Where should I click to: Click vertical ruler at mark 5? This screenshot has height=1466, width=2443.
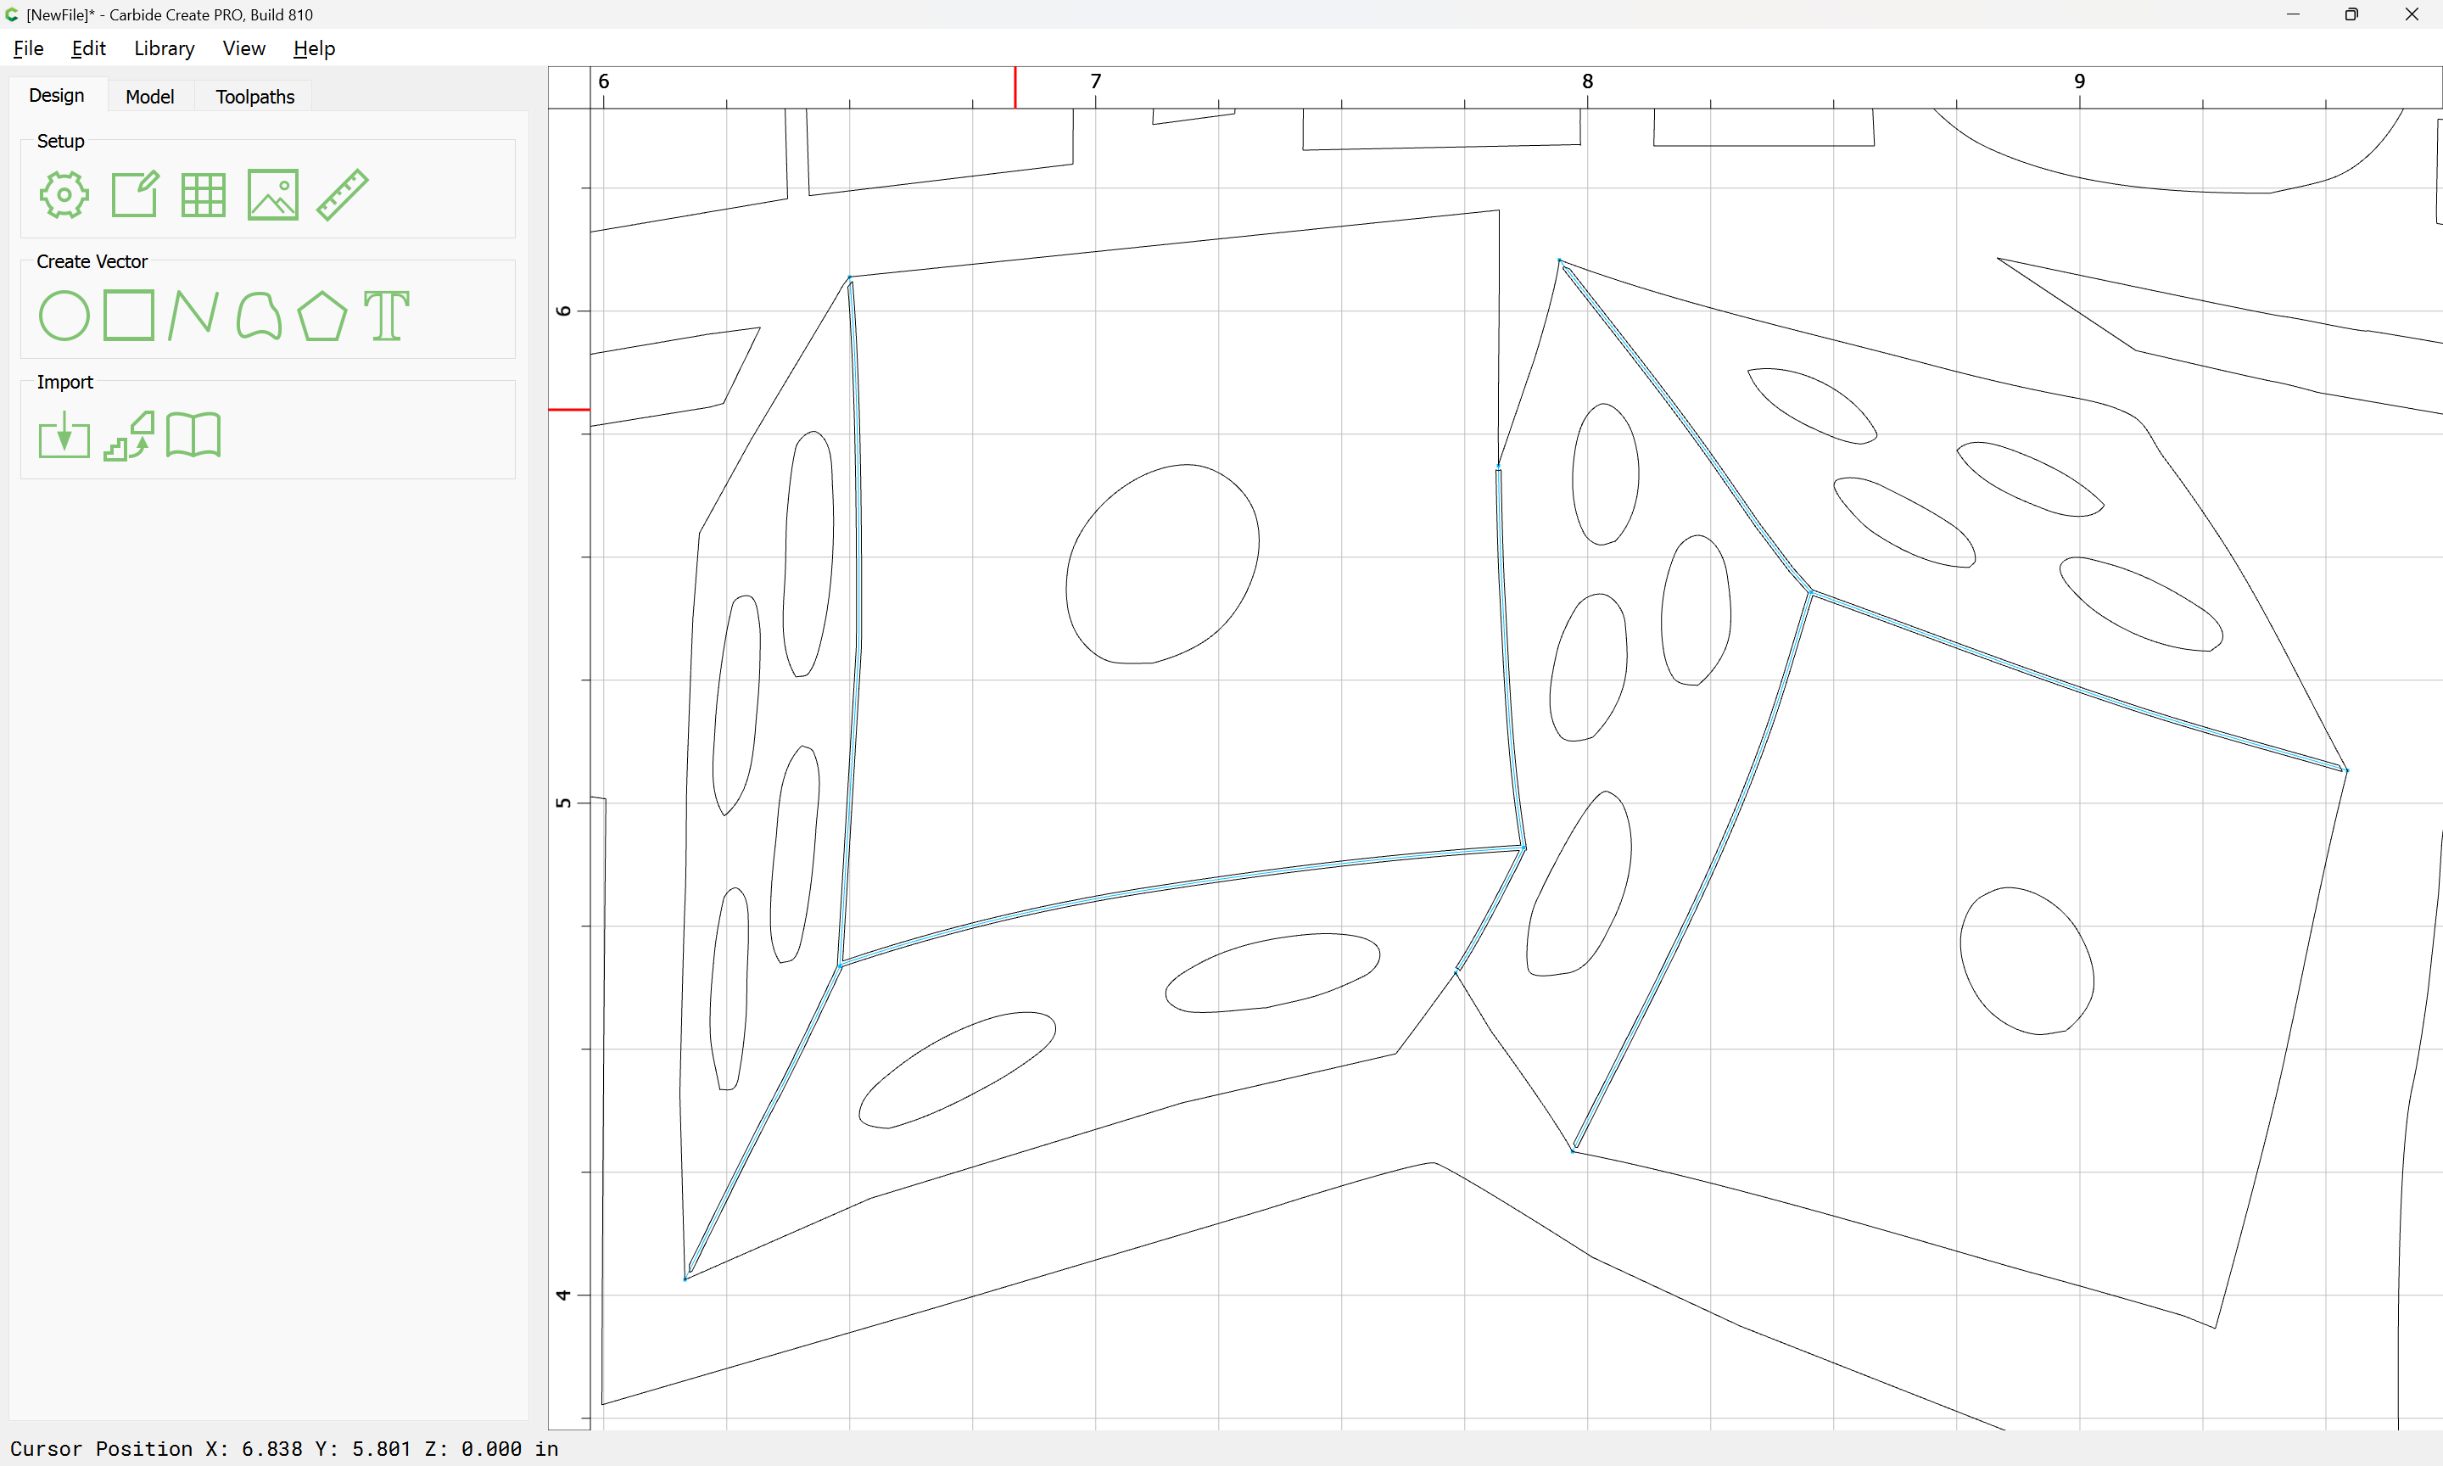pos(564,803)
